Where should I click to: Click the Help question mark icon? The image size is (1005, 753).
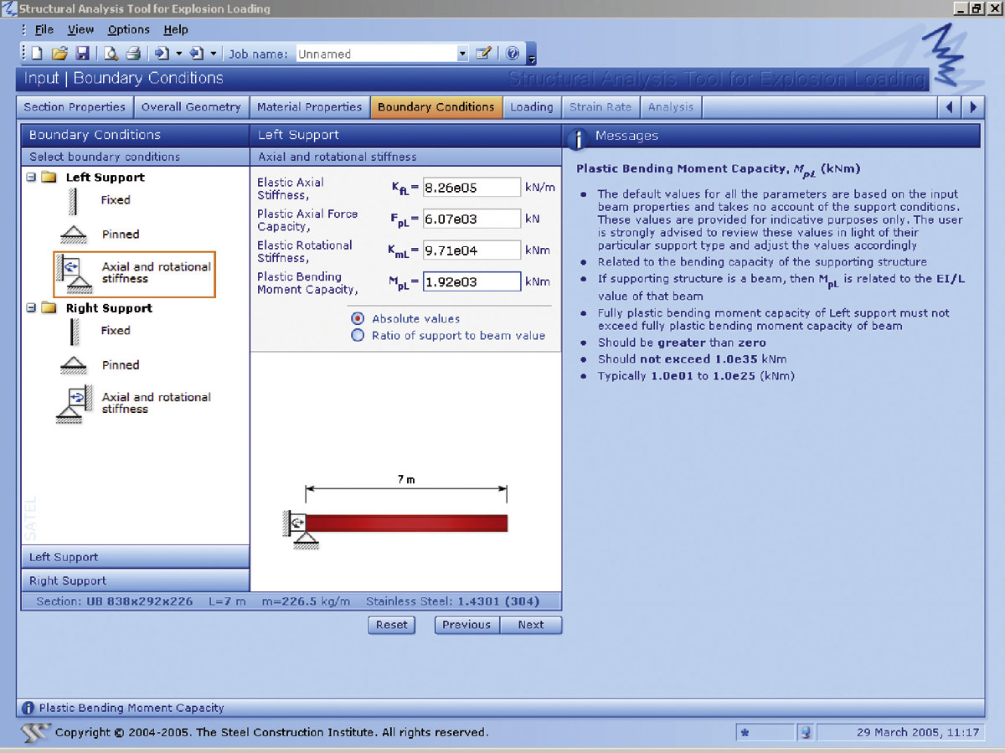click(x=512, y=54)
